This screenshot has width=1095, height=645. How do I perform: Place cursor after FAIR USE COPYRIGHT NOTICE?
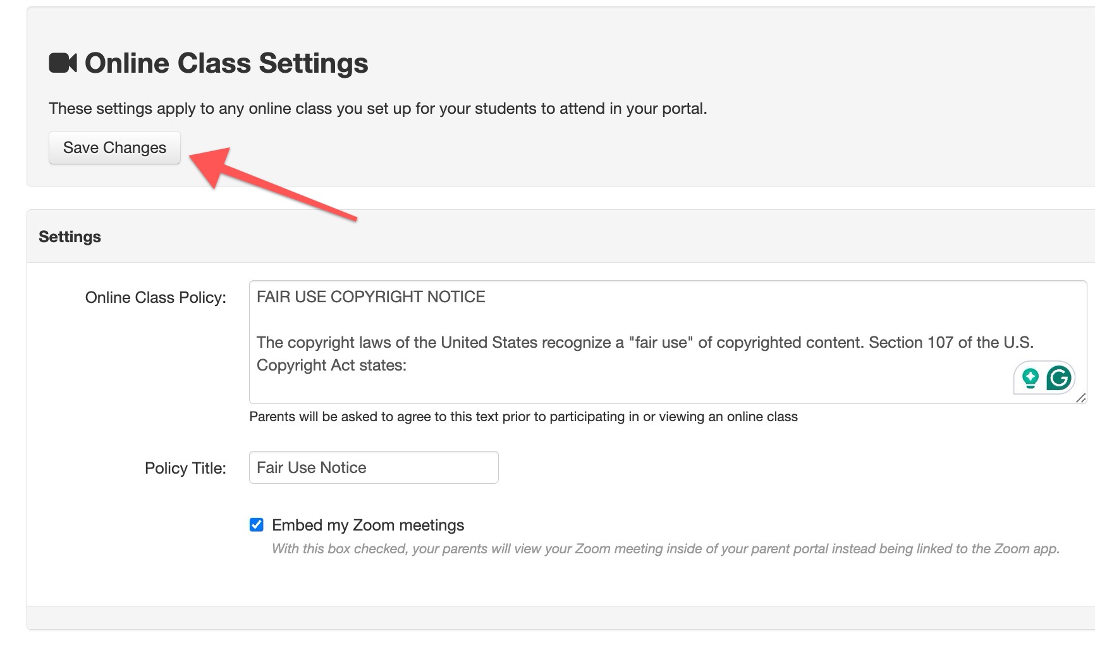tap(487, 297)
